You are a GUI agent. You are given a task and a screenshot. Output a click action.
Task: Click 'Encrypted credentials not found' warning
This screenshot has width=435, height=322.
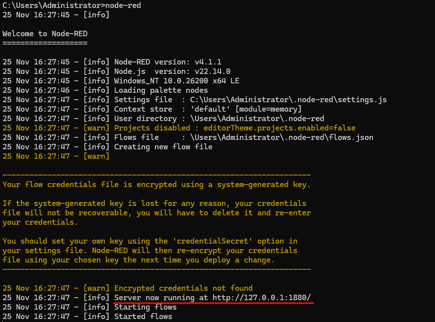[128, 288]
